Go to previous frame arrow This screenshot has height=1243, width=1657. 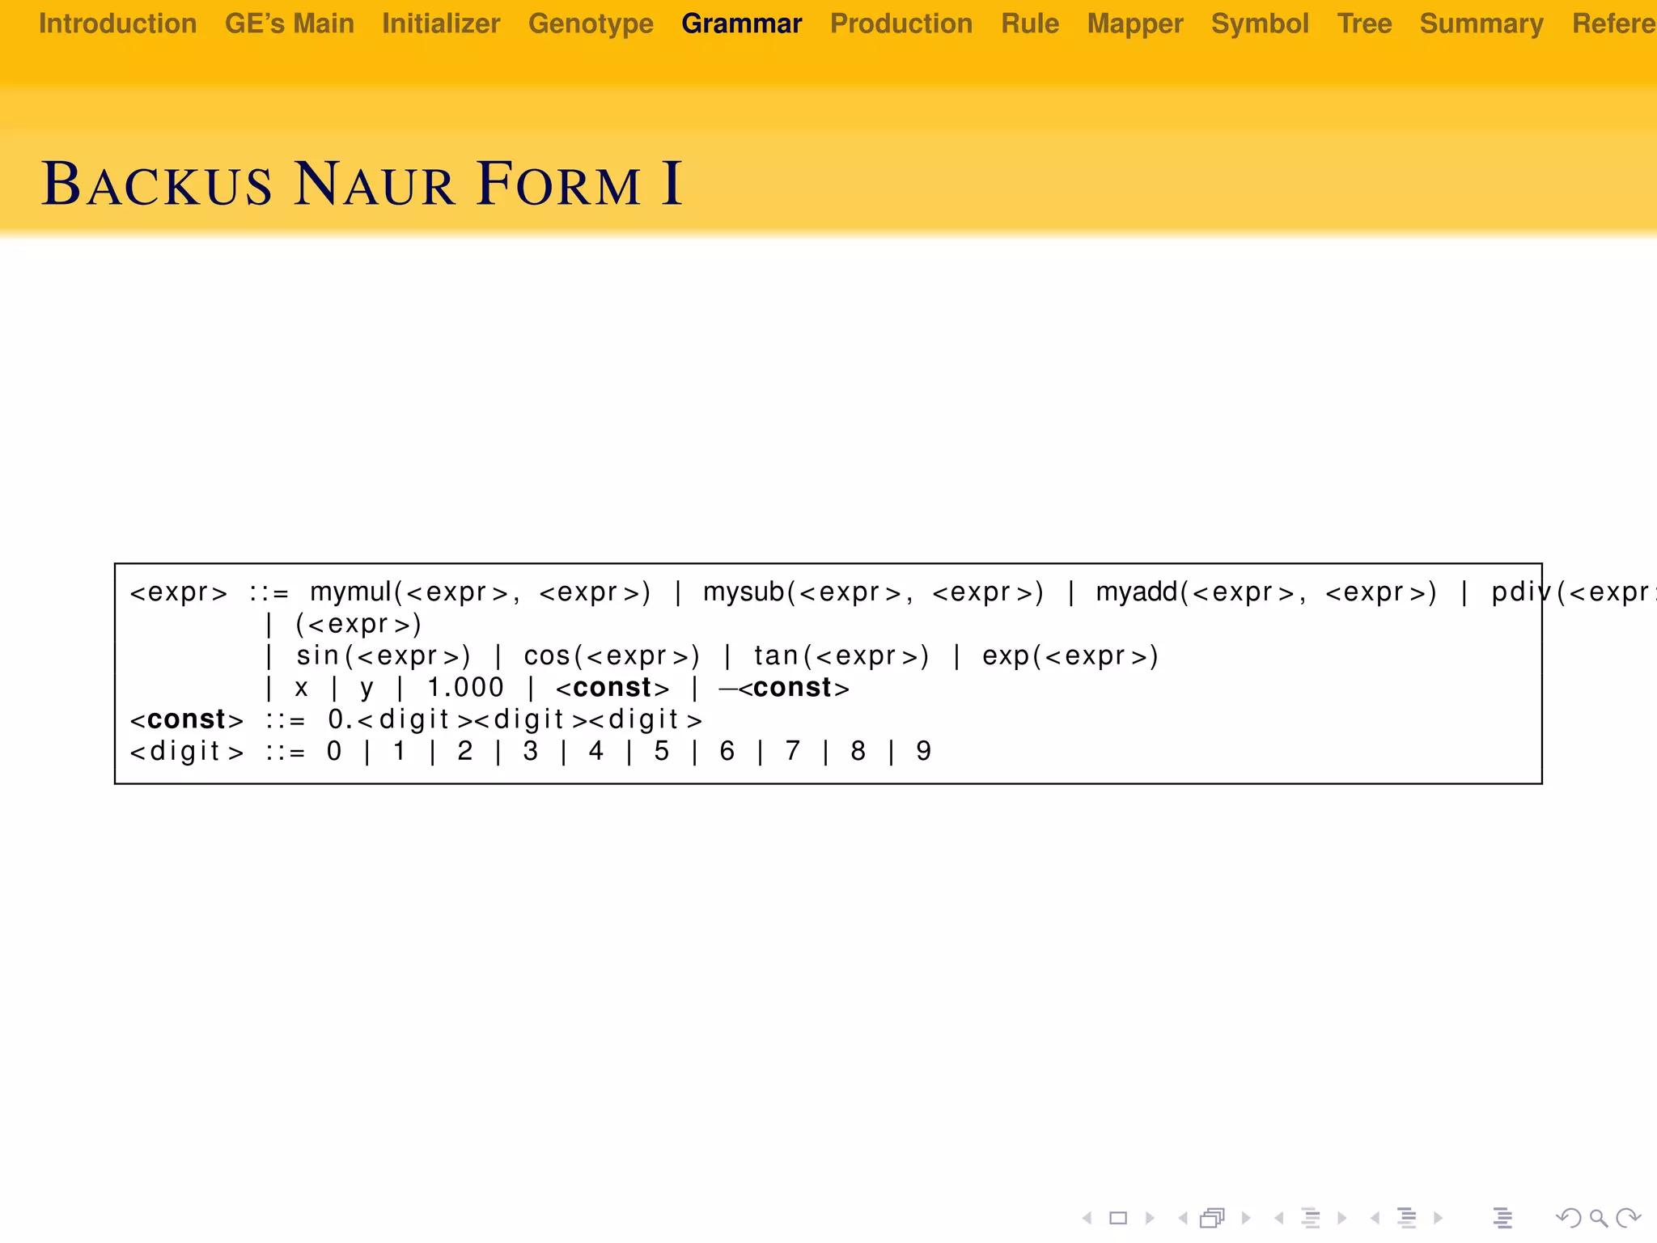[1183, 1218]
